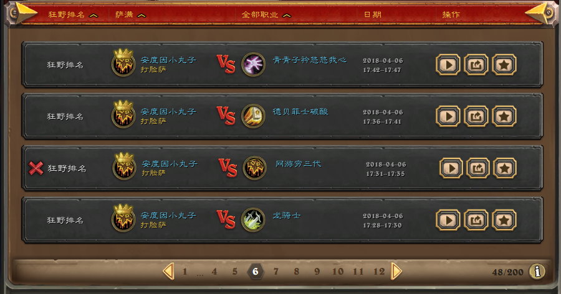Share the match played at 17:42-17:47

476,65
